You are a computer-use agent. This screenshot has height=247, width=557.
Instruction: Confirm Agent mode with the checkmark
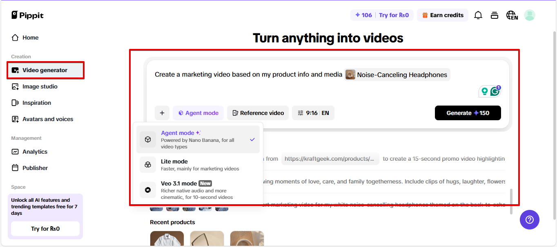[252, 139]
